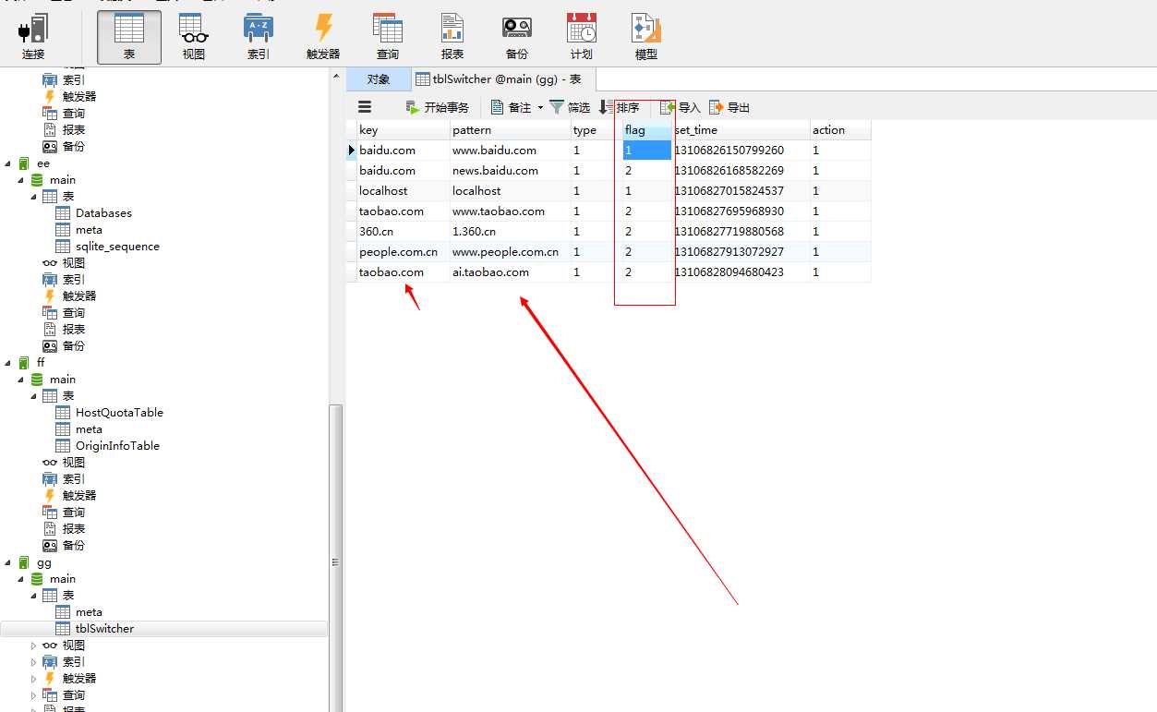Click the set_time value 13106827719880568
Screen dimensions: 1157x712
pyautogui.click(x=741, y=232)
